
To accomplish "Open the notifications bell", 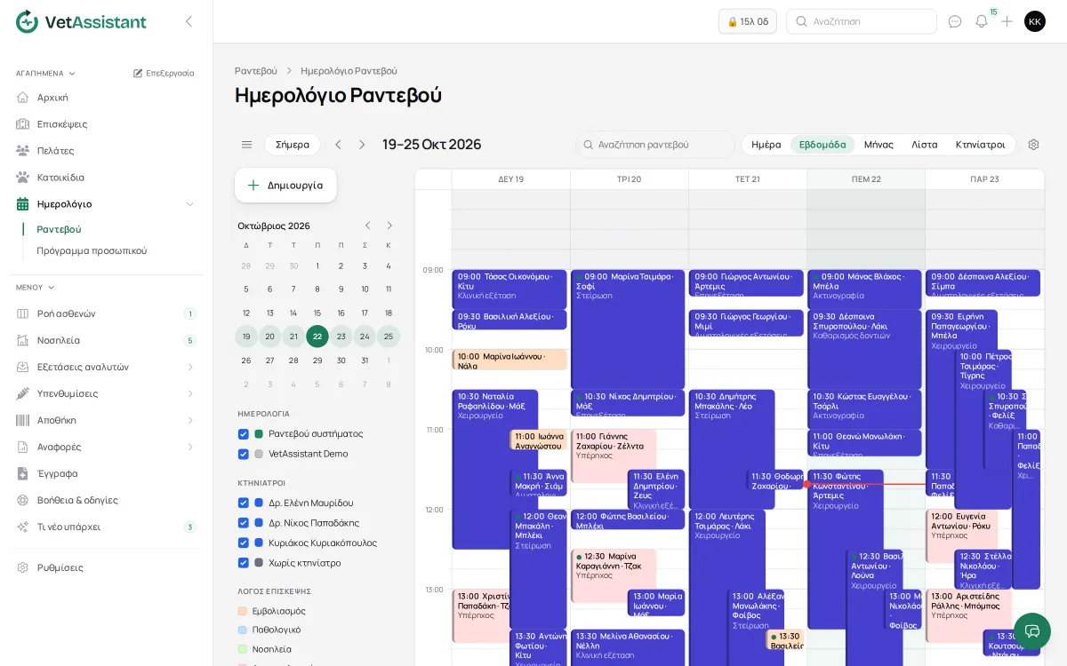I will pyautogui.click(x=982, y=21).
